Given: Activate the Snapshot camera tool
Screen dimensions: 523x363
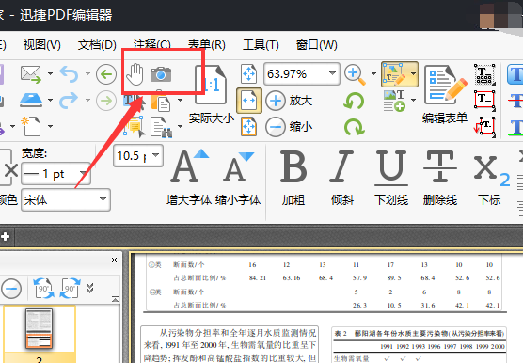Looking at the screenshot, I should coord(161,74).
